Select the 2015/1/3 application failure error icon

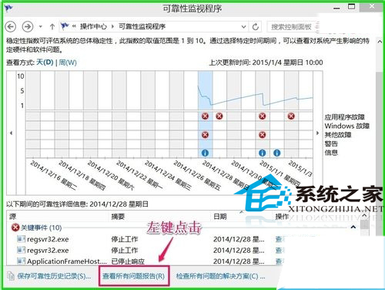(x=291, y=116)
